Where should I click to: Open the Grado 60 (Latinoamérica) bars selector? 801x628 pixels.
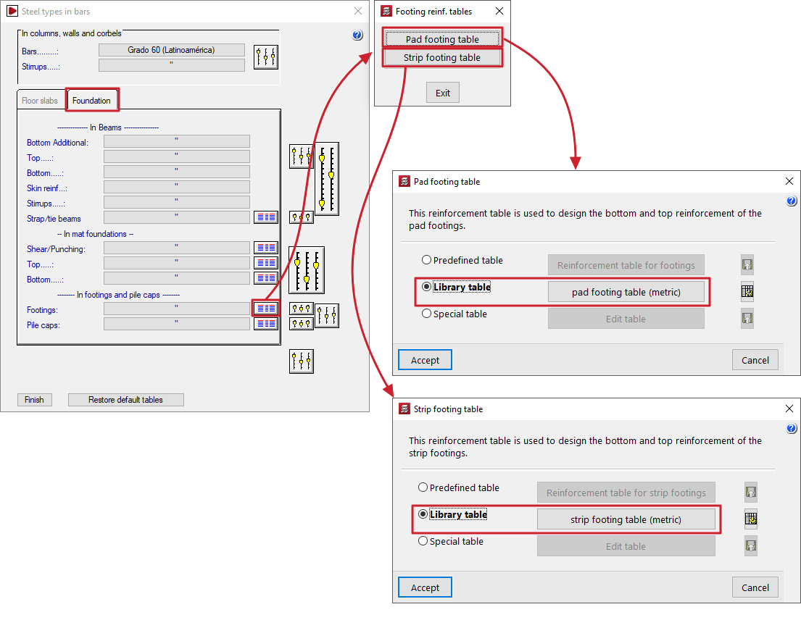click(172, 50)
